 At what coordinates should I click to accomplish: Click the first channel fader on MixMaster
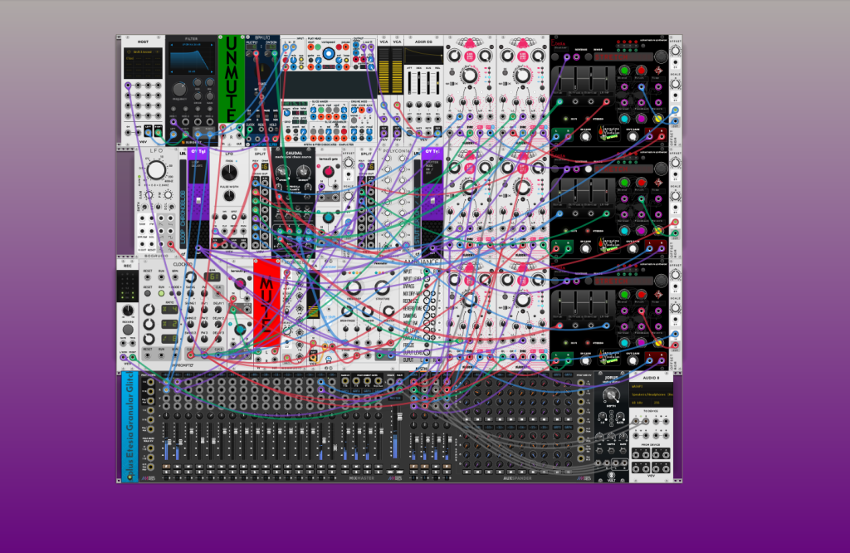click(168, 443)
